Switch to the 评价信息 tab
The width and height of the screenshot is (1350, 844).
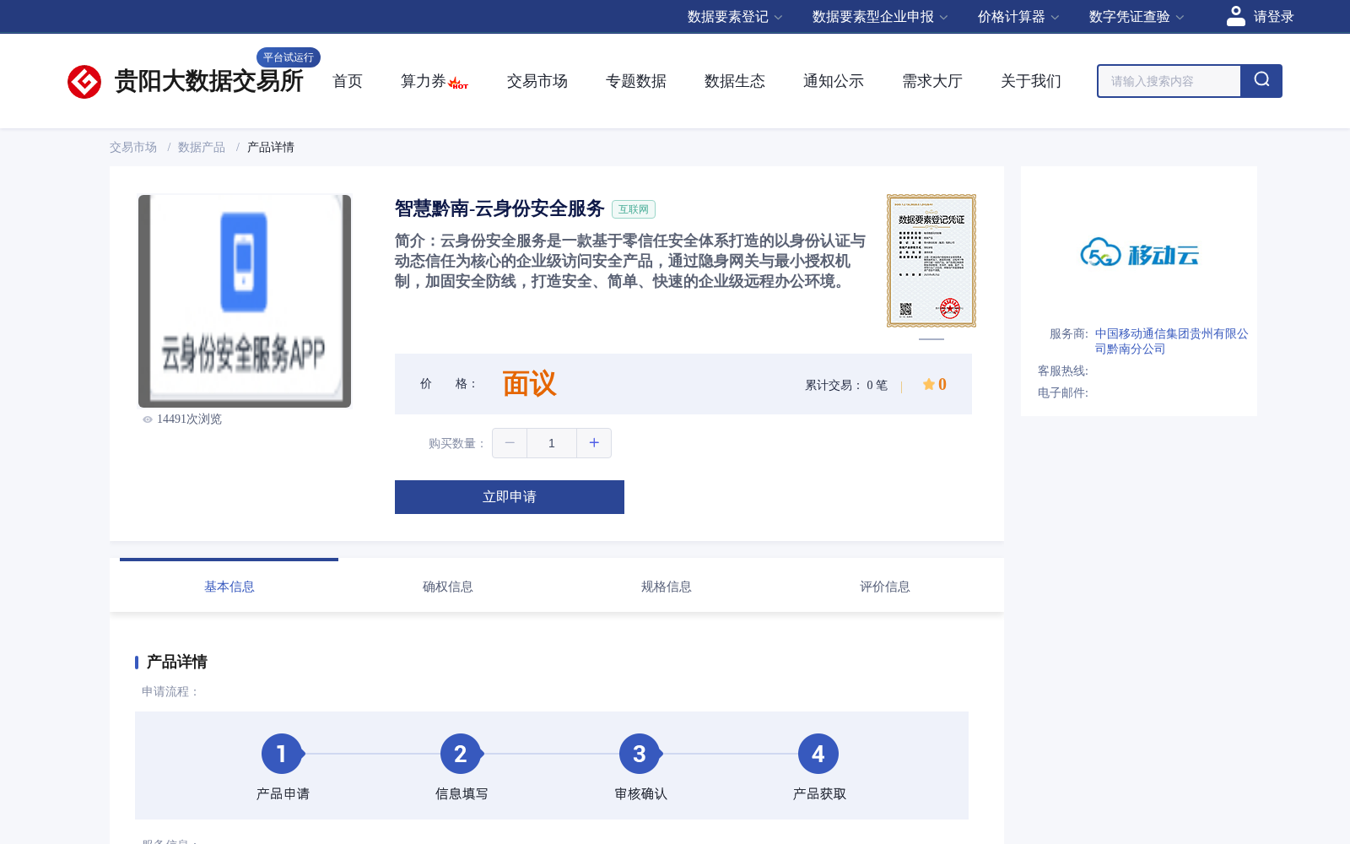pyautogui.click(x=885, y=586)
